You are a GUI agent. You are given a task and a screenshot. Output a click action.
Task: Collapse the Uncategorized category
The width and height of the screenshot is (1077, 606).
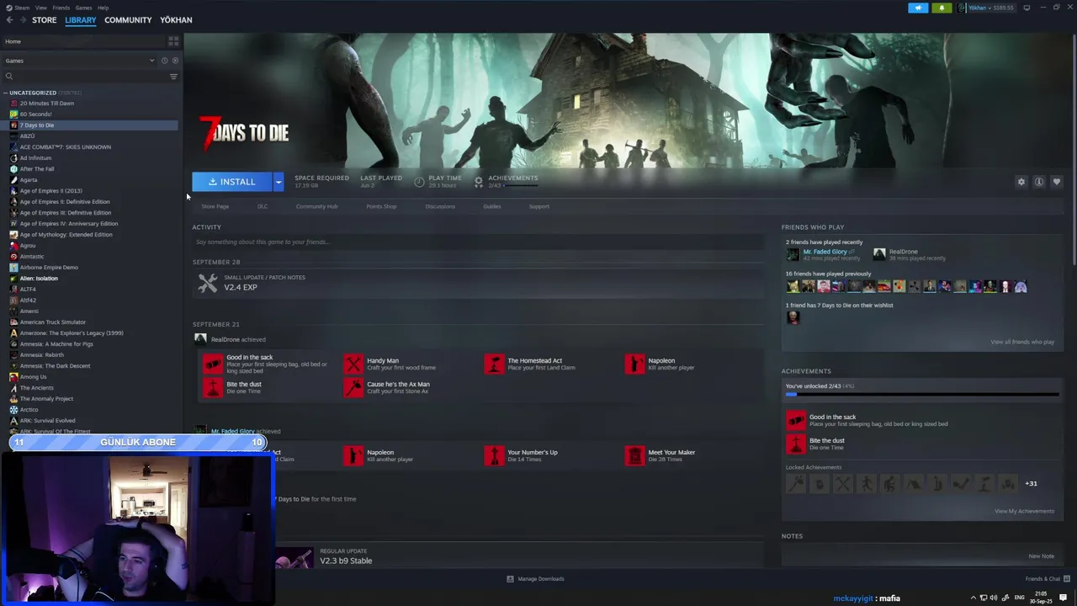(x=5, y=93)
